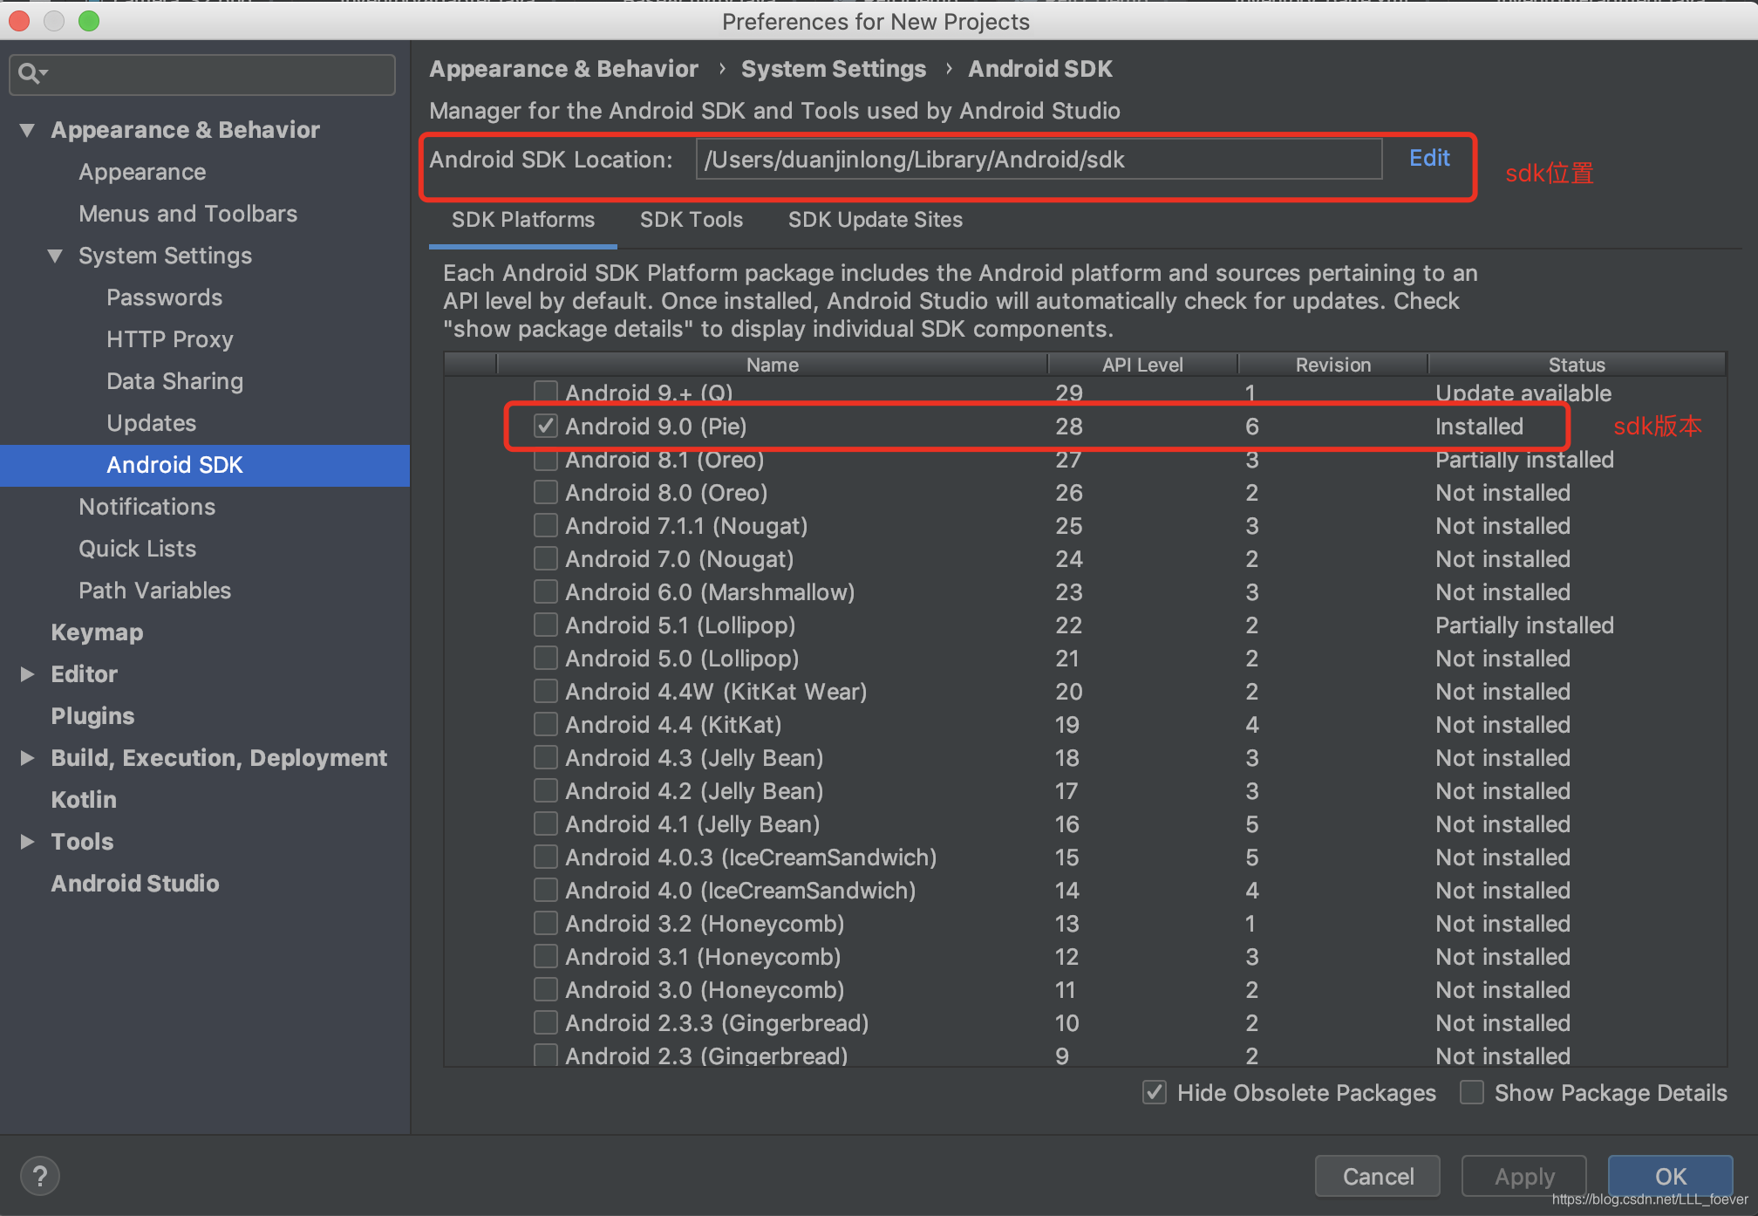Expand the Tools section arrow

tap(27, 842)
